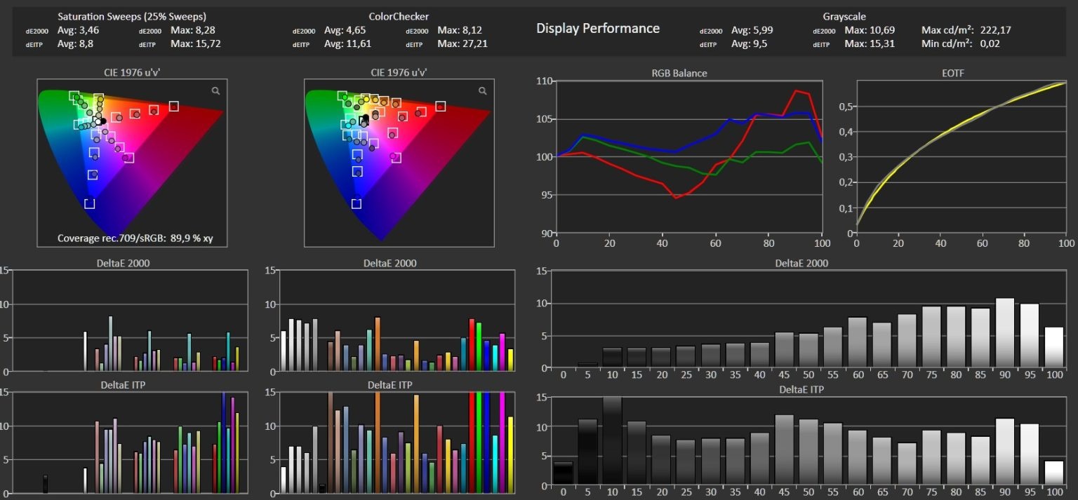Click the tallest bar at 10 in grayscale DeltaE ITP
The width and height of the screenshot is (1078, 500).
click(612, 440)
